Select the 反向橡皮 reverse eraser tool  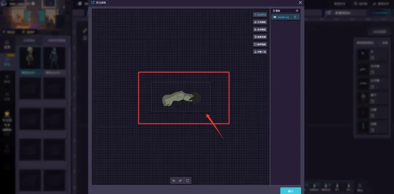(x=260, y=30)
